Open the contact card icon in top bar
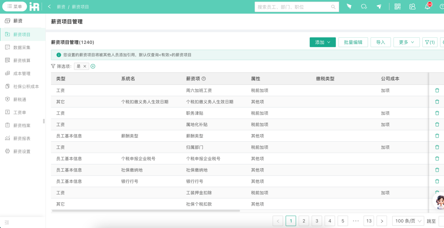This screenshot has width=444, height=228. [412, 6]
